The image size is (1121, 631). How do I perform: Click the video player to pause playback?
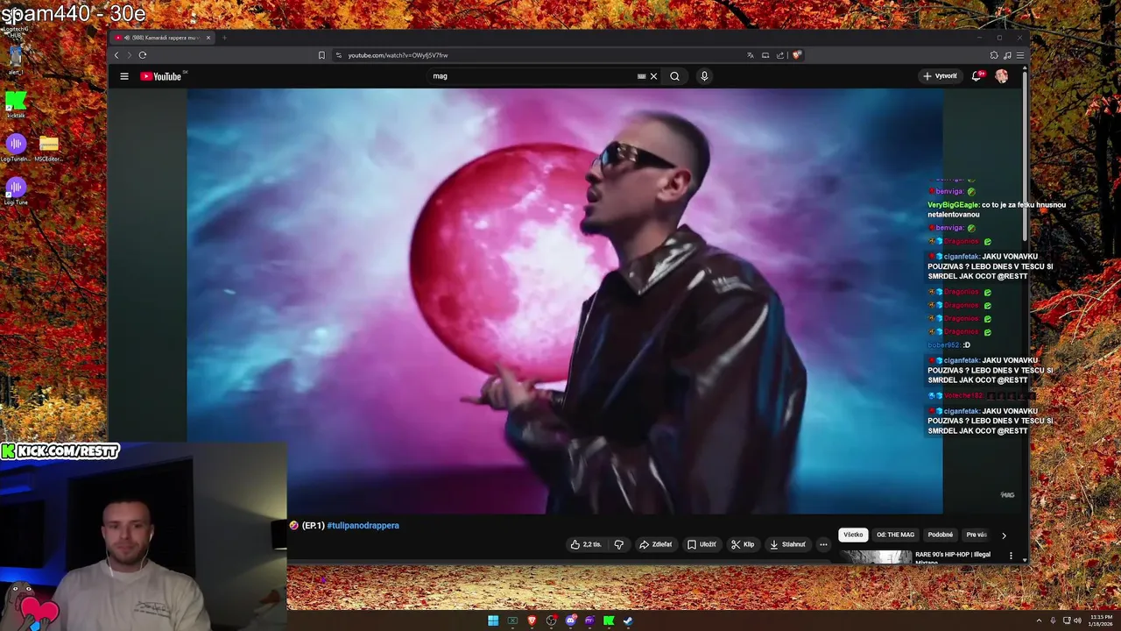[565, 301]
